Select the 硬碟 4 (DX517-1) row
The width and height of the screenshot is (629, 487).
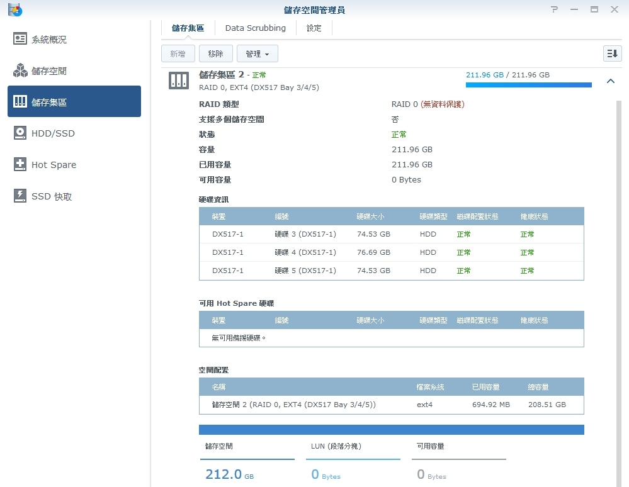point(392,252)
